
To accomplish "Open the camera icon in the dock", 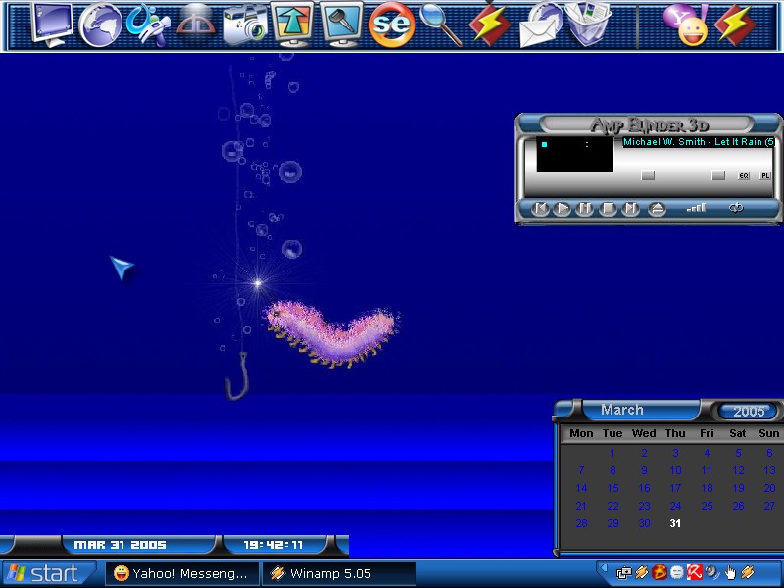I will pyautogui.click(x=245, y=25).
